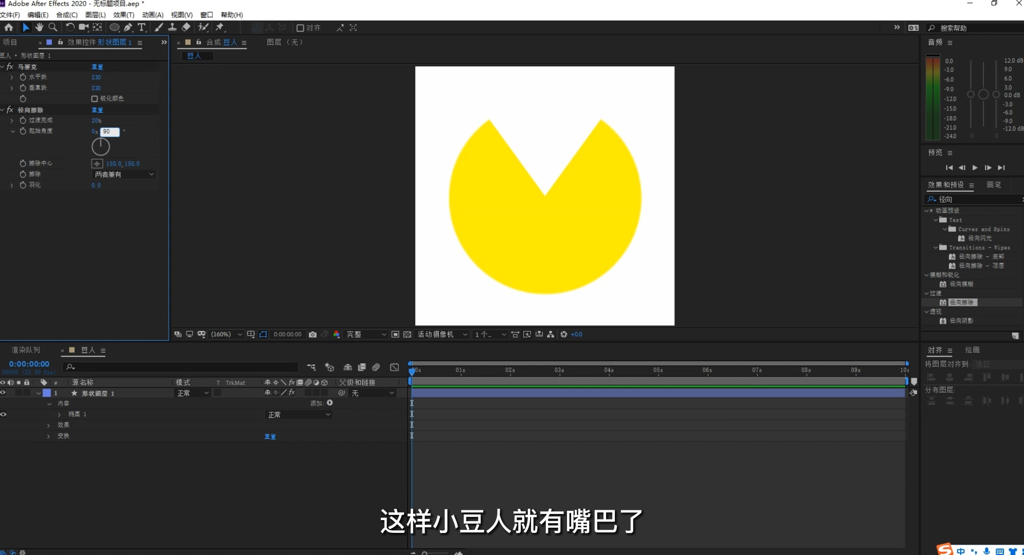1024x555 pixels.
Task: Expand the 椭圆 1 group
Action: click(x=59, y=414)
